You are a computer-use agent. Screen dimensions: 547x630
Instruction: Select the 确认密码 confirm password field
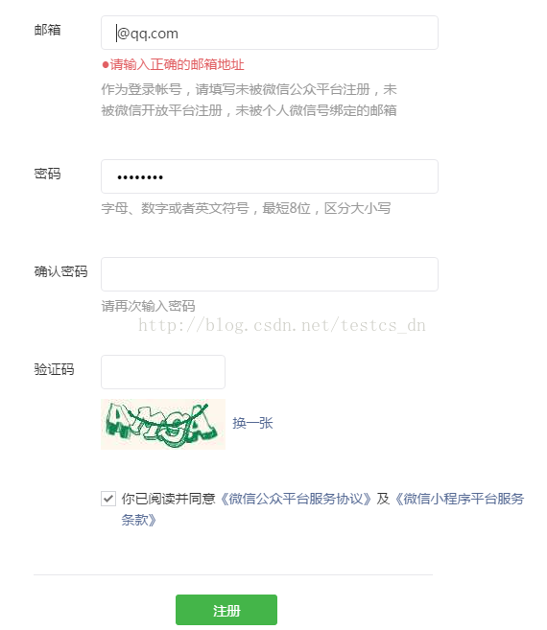click(270, 274)
